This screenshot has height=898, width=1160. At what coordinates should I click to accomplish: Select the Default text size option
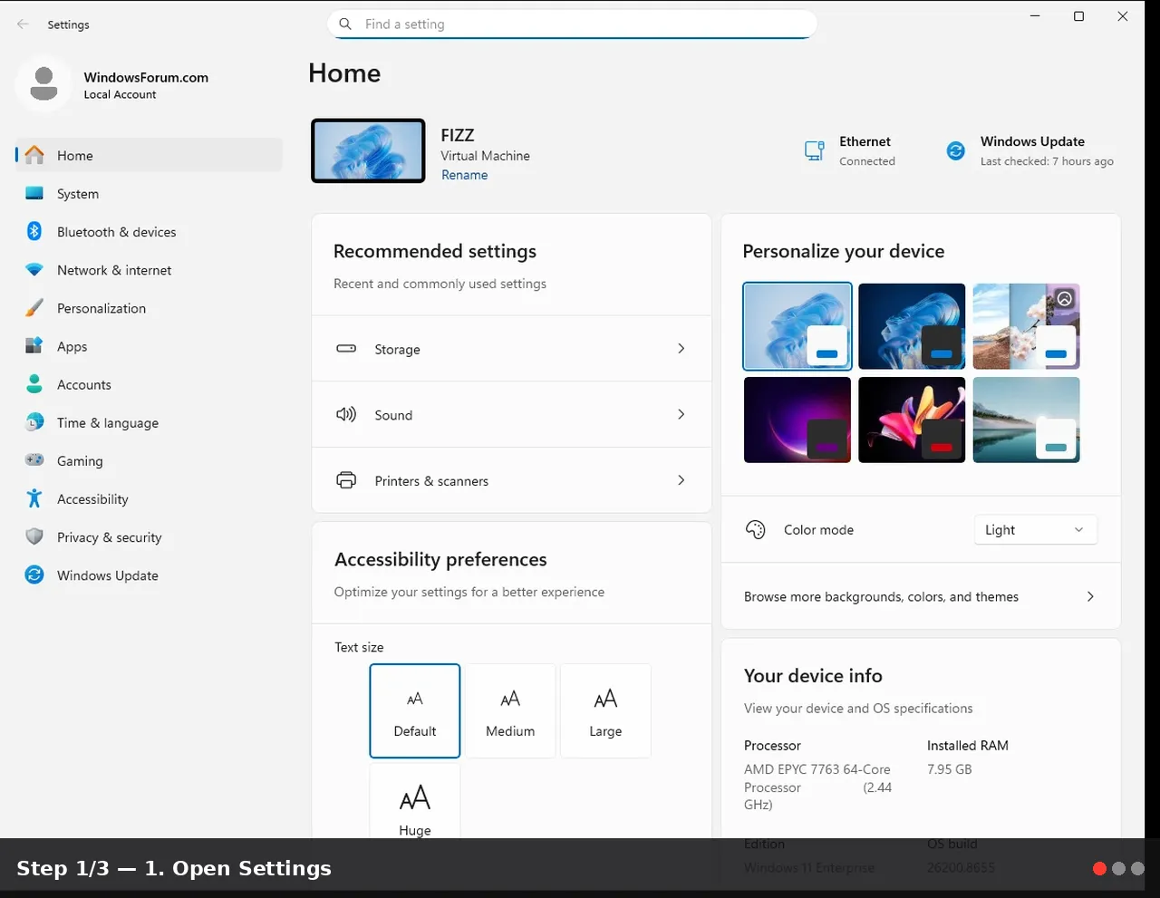(x=415, y=710)
